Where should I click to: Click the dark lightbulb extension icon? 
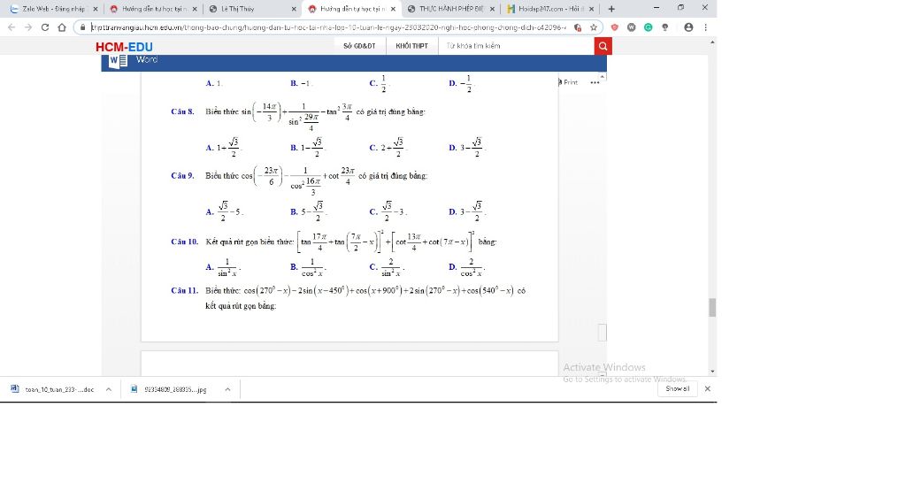(x=665, y=27)
